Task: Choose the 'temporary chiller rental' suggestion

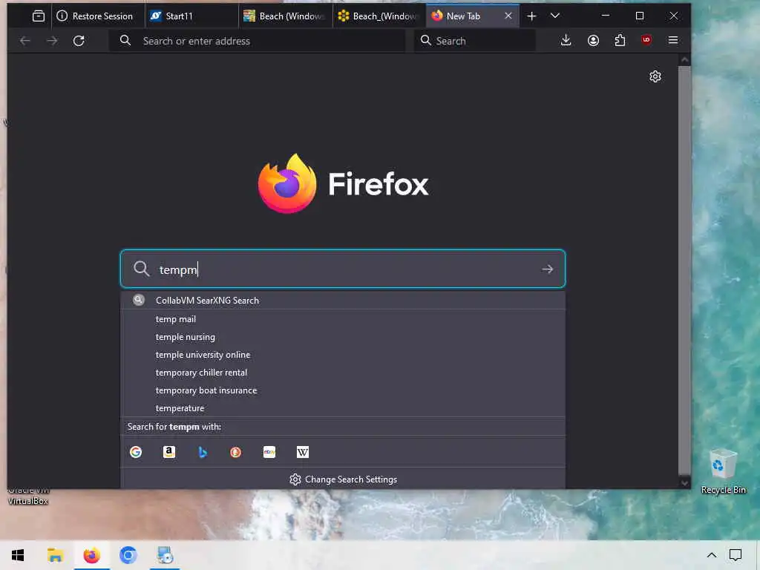Action: point(343,373)
